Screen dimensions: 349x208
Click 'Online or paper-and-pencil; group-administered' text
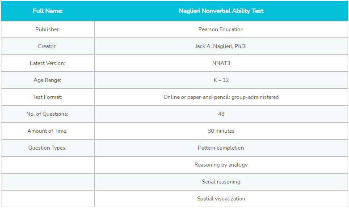pos(221,97)
